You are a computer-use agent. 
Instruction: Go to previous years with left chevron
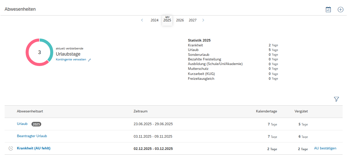point(142,20)
